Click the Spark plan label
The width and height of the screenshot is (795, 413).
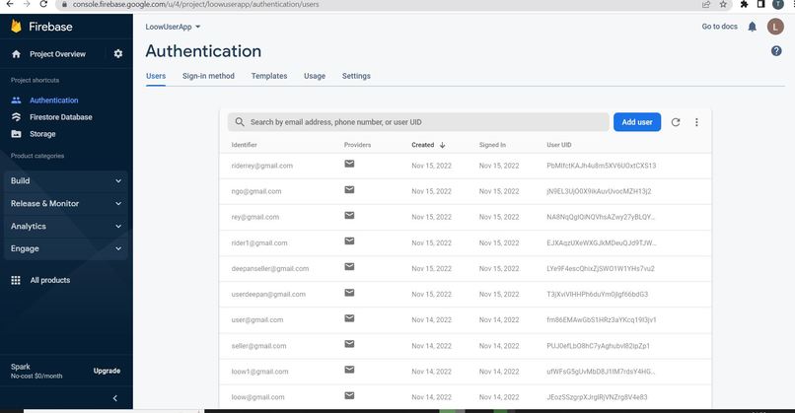(x=21, y=367)
